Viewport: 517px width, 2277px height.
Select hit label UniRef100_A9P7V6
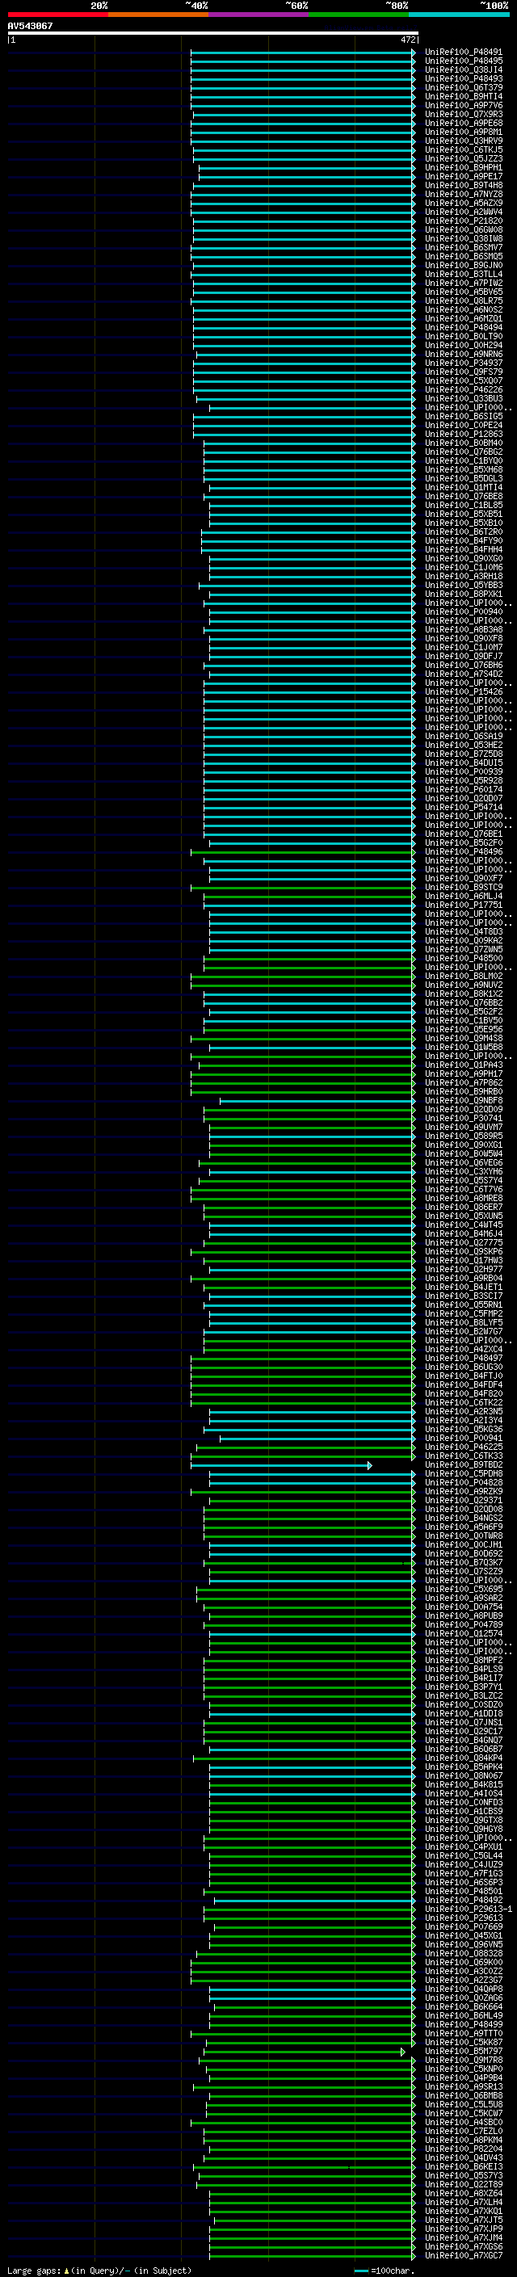click(x=464, y=105)
